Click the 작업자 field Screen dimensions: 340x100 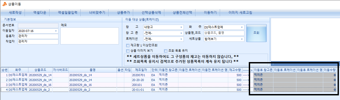pos(38,42)
